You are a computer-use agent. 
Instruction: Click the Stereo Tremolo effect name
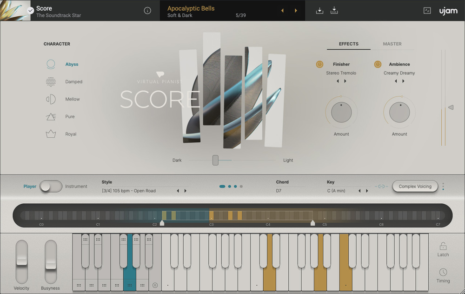pos(341,73)
